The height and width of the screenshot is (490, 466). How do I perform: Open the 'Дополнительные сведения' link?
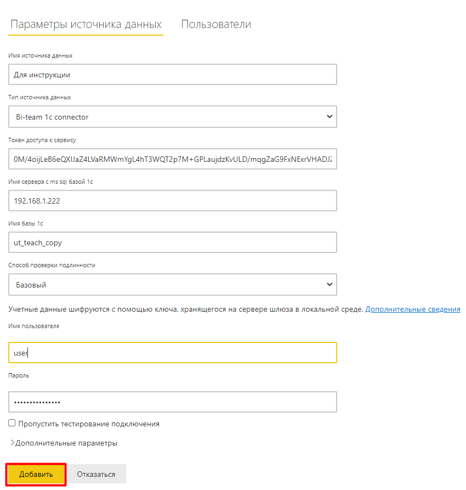point(412,309)
